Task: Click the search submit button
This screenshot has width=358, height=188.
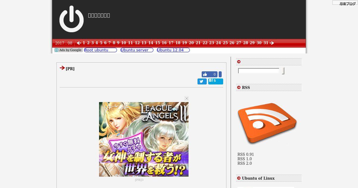Action: 283,71
